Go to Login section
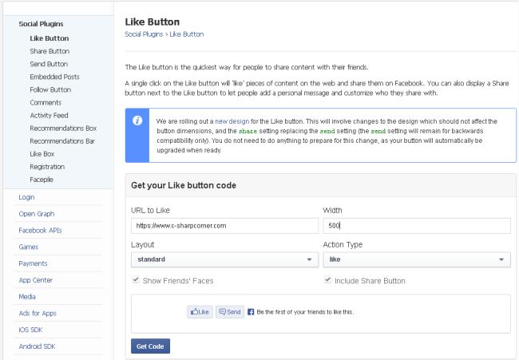 tap(26, 197)
